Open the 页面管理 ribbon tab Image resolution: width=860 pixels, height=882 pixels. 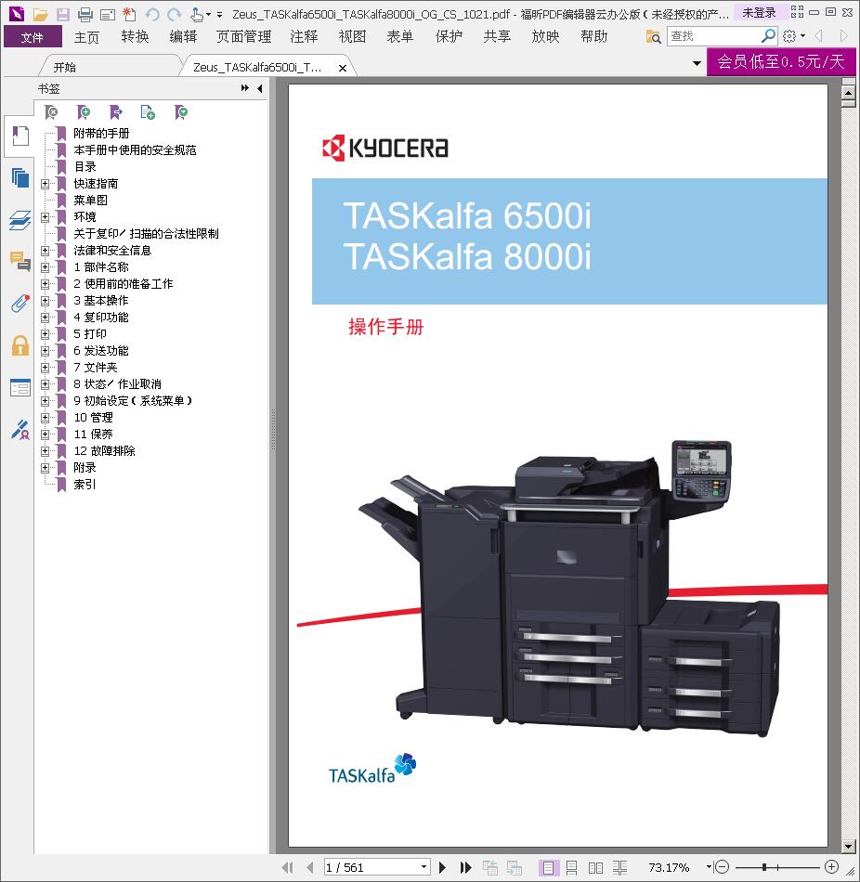pyautogui.click(x=243, y=37)
